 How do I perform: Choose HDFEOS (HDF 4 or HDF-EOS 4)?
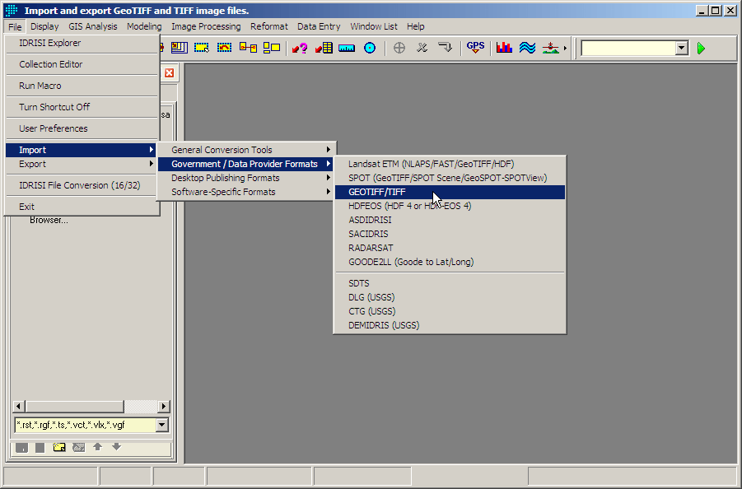click(x=450, y=206)
